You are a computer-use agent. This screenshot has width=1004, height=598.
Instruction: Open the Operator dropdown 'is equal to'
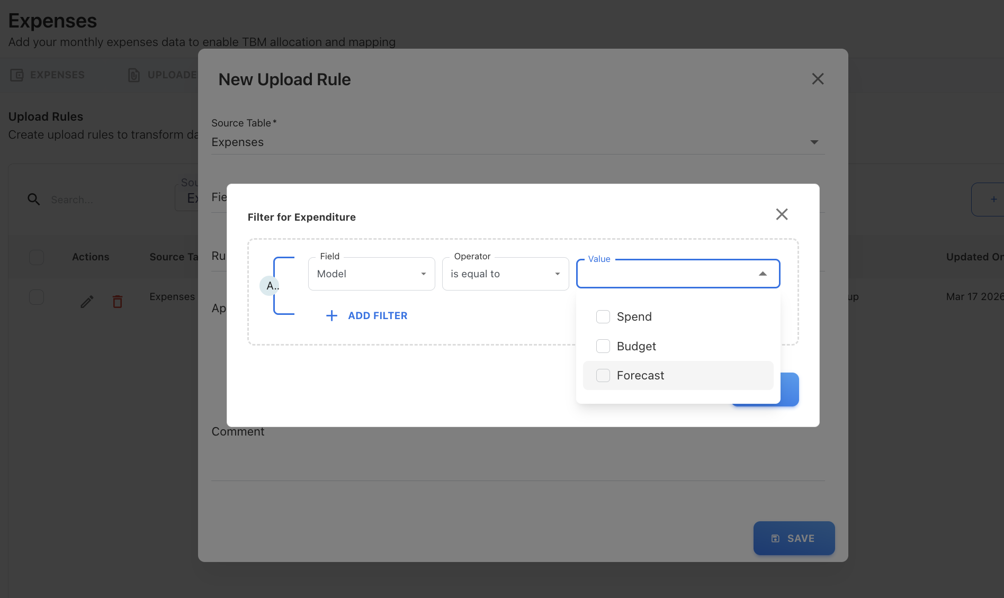505,274
